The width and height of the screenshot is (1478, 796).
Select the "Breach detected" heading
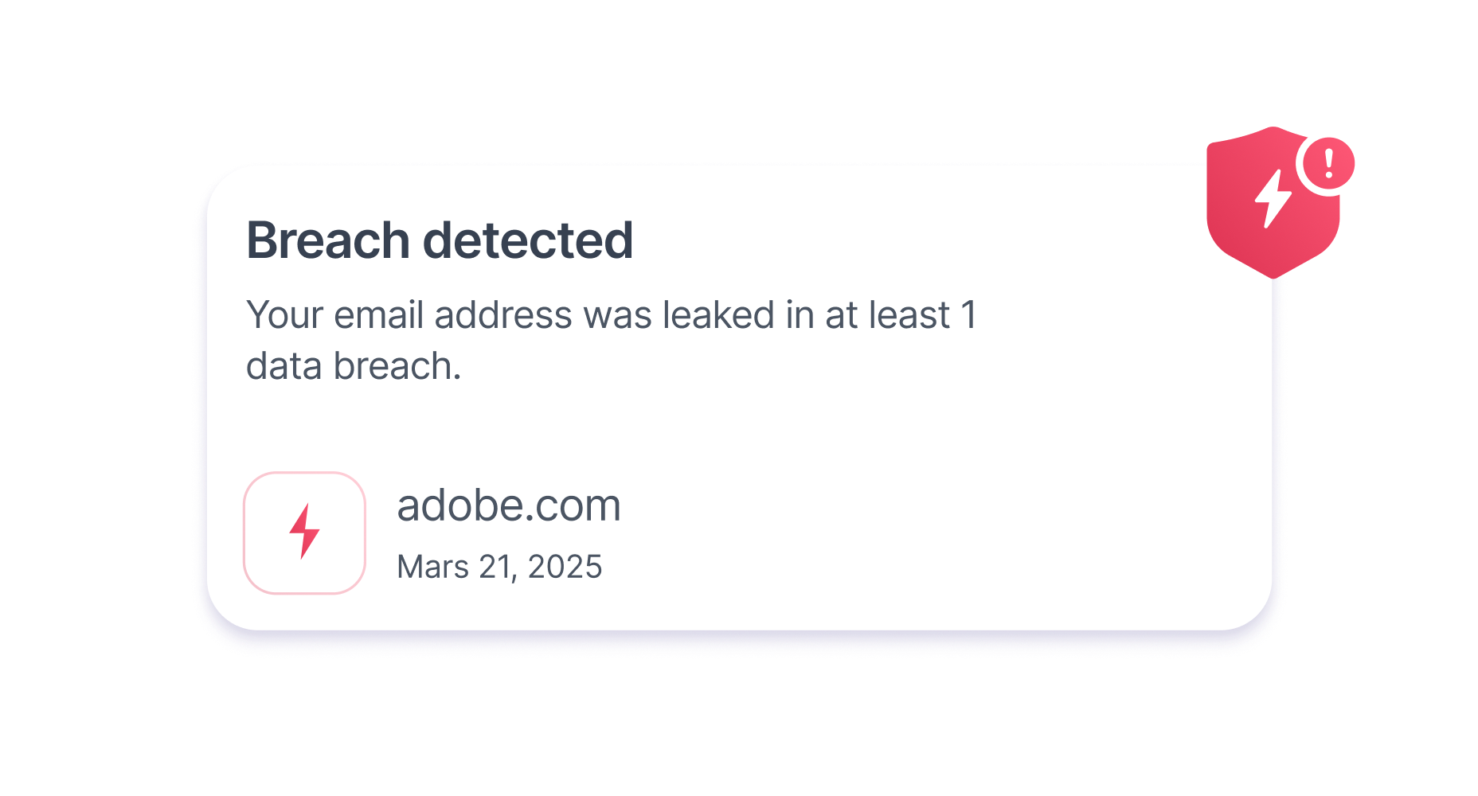[440, 240]
